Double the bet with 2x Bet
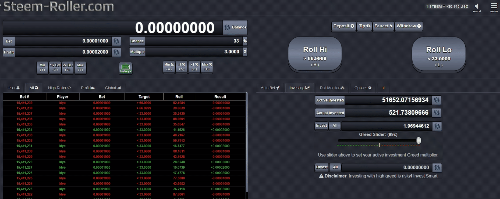This screenshot has width=500, height=199. pos(68,67)
